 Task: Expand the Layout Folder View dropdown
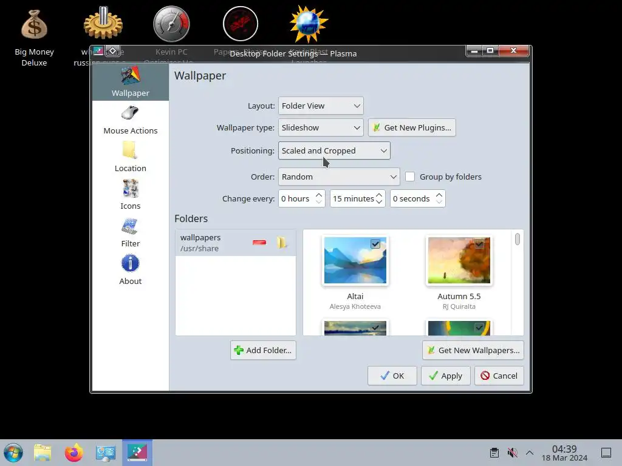pyautogui.click(x=321, y=106)
